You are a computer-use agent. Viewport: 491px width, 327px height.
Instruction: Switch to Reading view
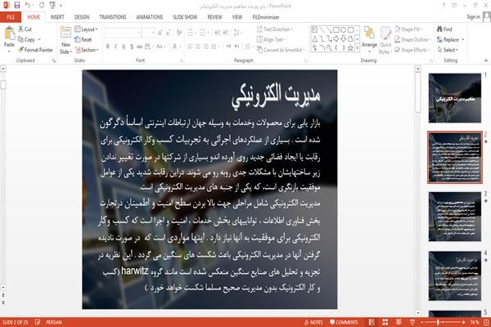pyautogui.click(x=399, y=322)
